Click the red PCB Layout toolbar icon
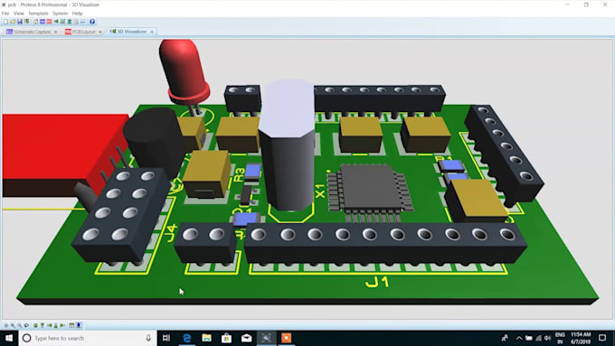This screenshot has width=615, height=346. 49,22
